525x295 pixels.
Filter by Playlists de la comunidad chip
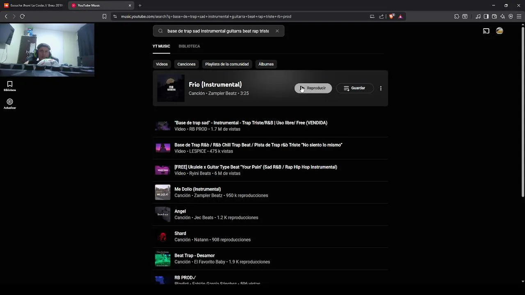(227, 64)
